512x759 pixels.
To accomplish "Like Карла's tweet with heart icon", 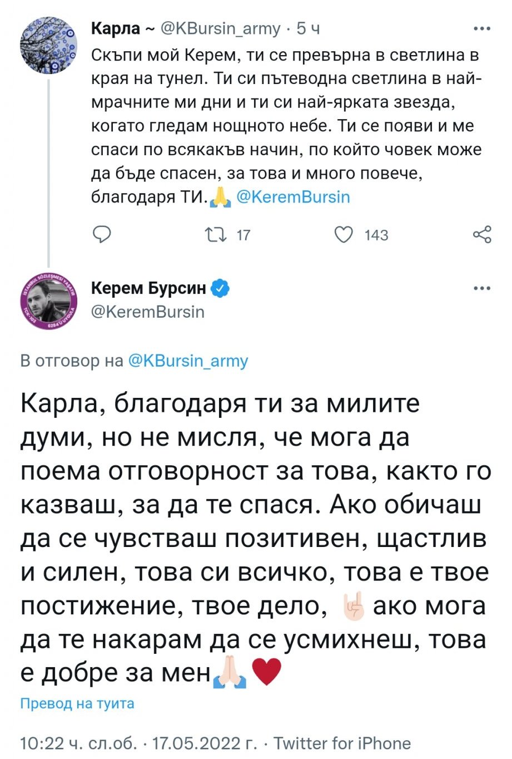I will pos(344,234).
